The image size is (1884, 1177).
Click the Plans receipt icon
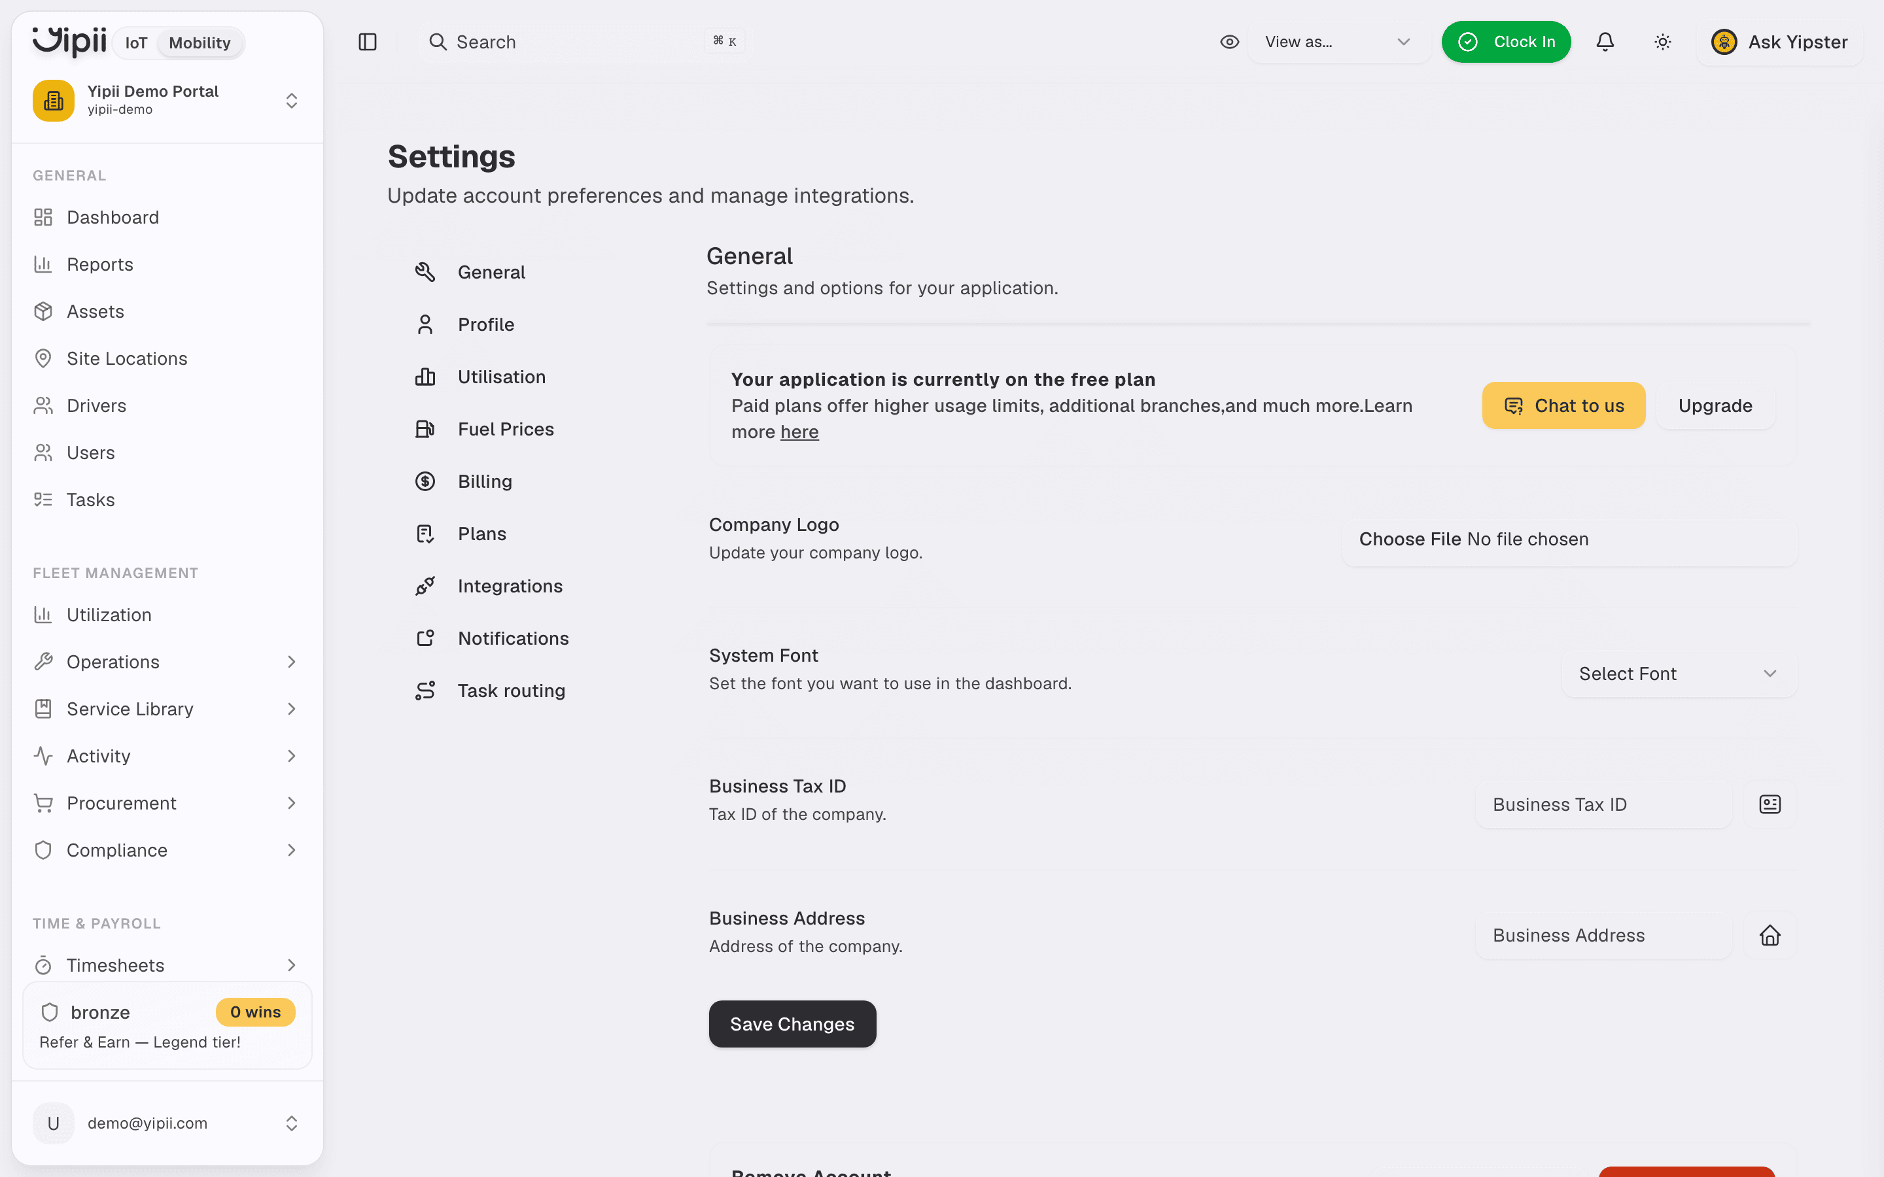(x=425, y=533)
